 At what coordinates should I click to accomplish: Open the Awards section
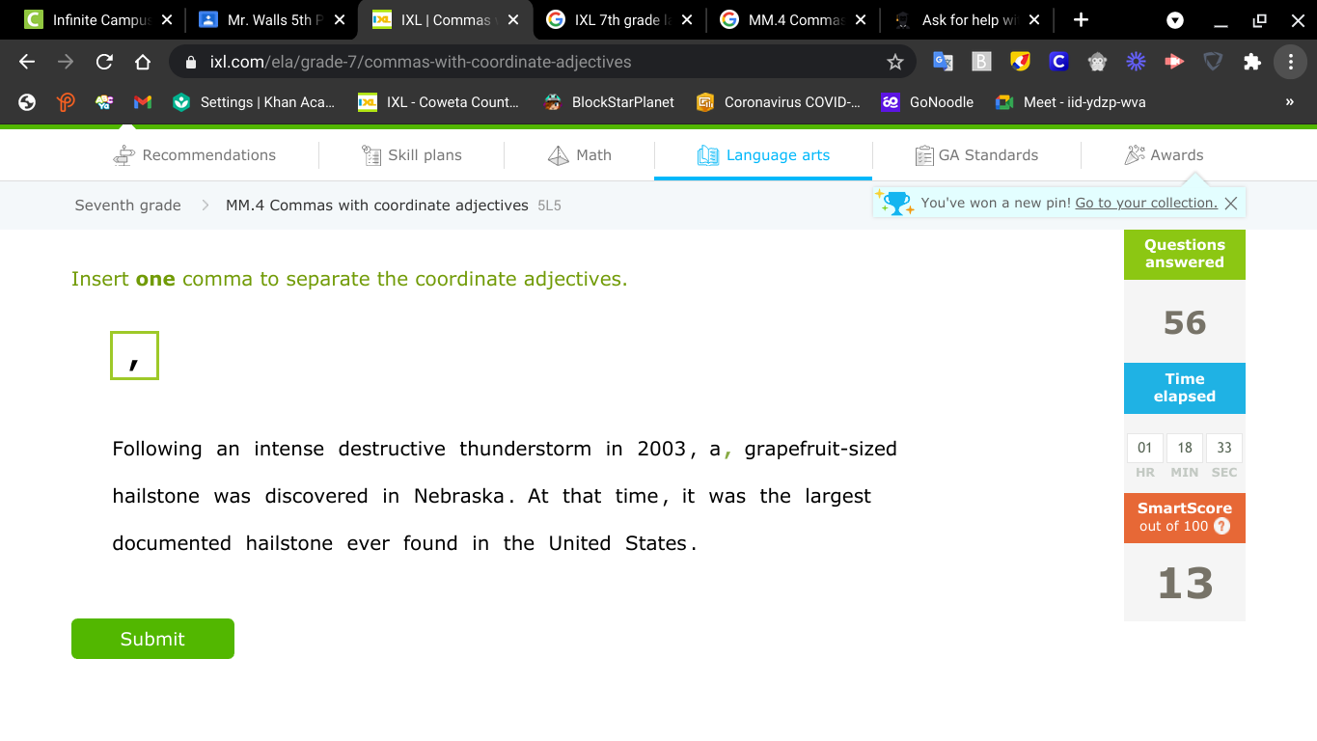(x=1164, y=155)
